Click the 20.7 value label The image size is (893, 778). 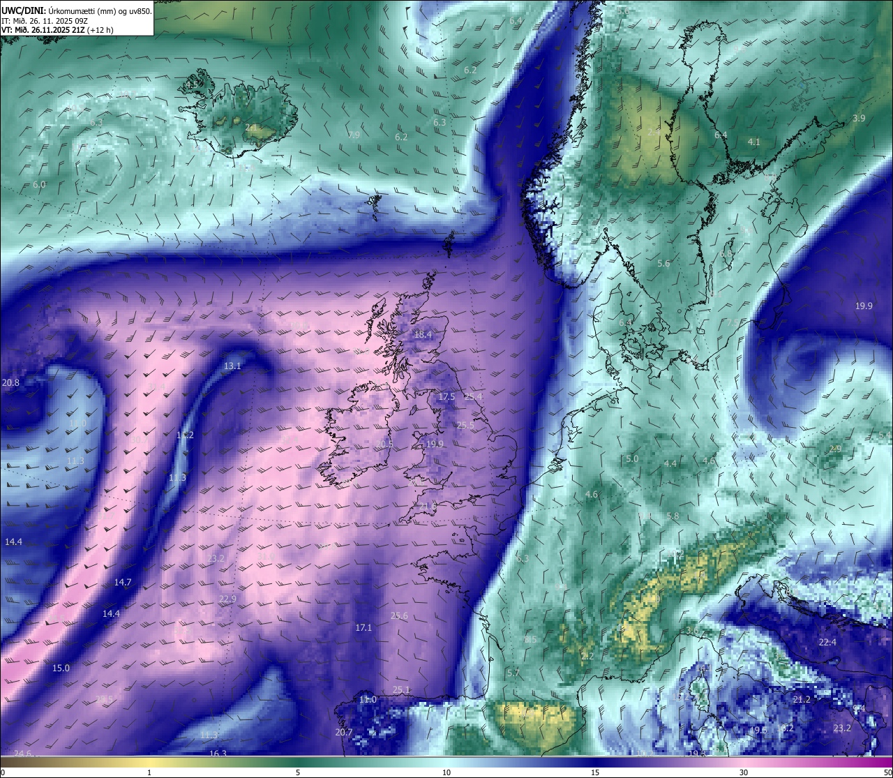[344, 733]
